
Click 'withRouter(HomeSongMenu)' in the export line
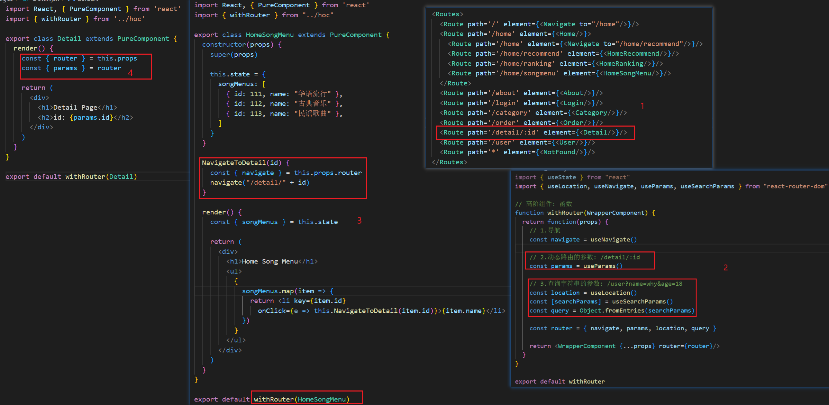301,399
